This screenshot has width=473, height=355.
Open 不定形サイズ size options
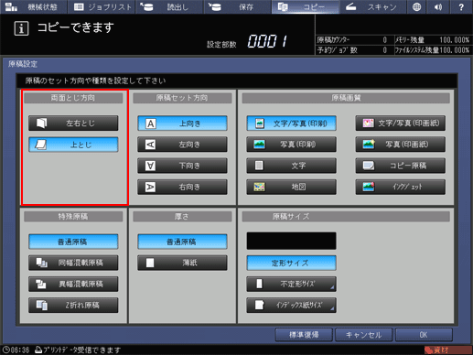[x=291, y=284]
